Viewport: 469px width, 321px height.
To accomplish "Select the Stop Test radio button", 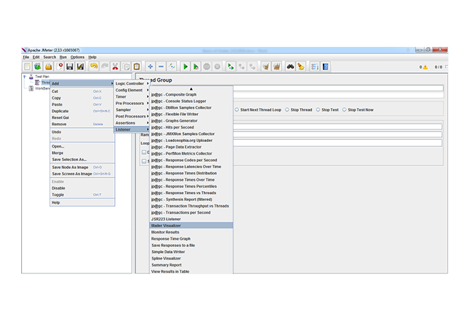I will tap(318, 110).
